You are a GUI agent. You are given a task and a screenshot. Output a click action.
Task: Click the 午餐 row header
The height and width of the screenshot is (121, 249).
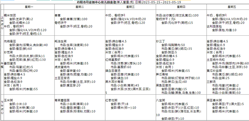(x=2, y=65)
